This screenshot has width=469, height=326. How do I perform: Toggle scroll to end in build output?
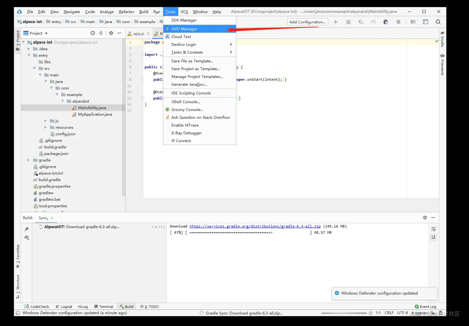tap(433, 237)
